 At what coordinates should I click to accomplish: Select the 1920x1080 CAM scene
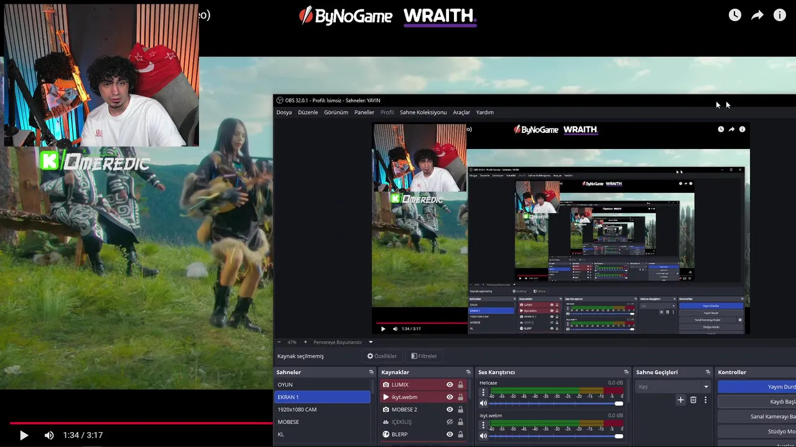tap(322, 410)
